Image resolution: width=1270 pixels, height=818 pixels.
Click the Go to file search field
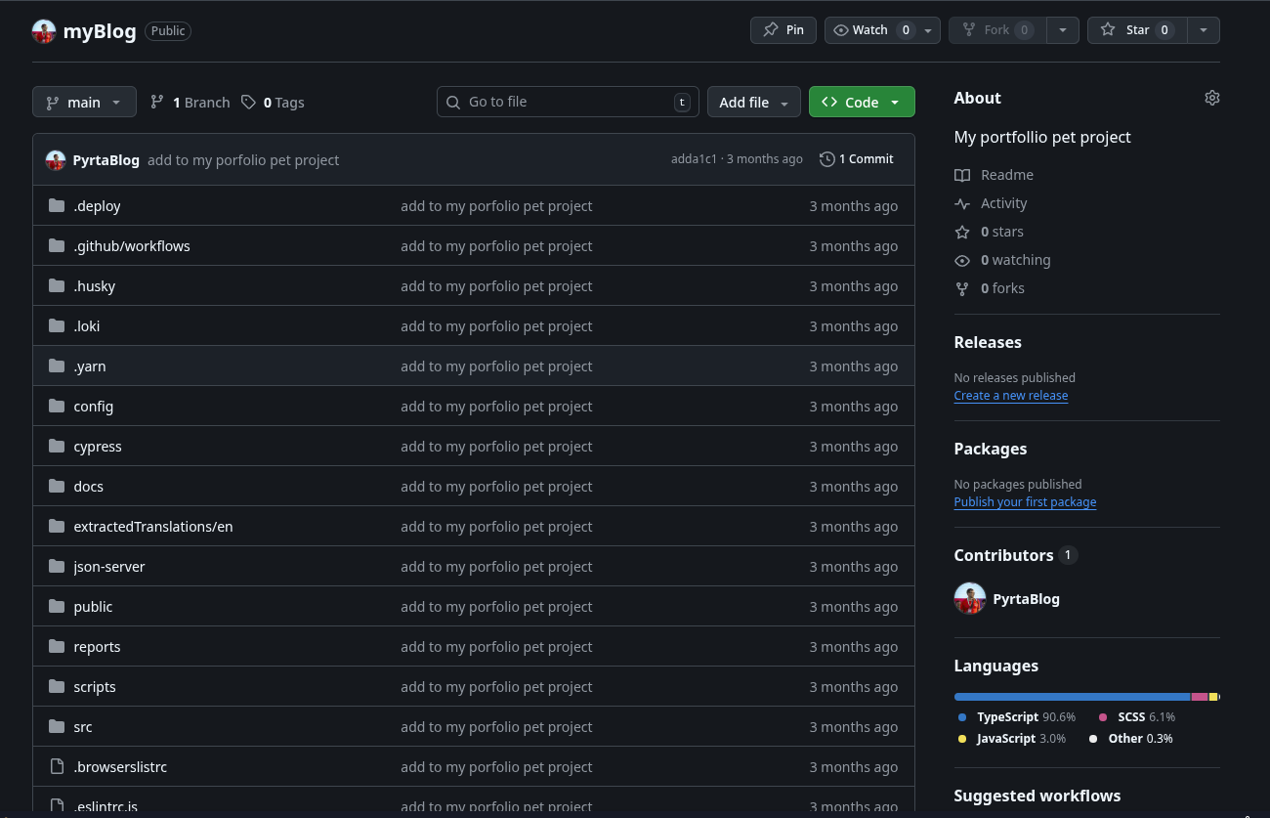tap(567, 102)
